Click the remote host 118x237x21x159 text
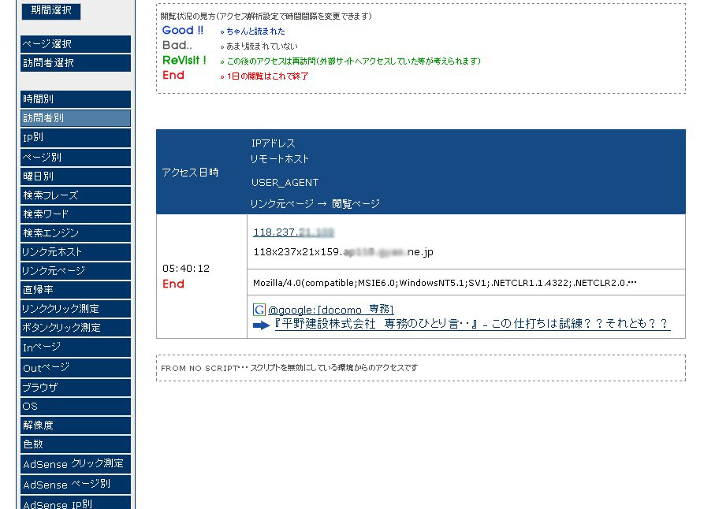 (344, 252)
